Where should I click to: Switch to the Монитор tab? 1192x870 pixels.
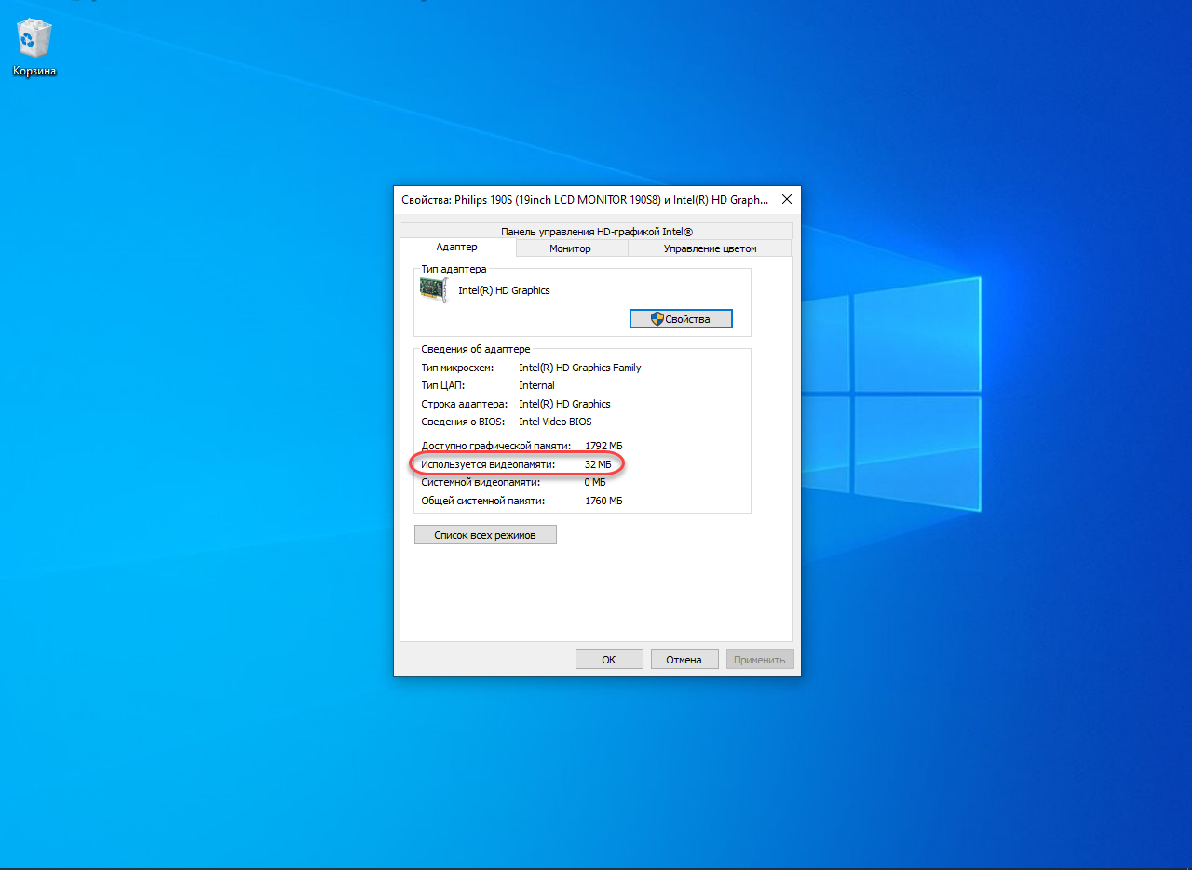coord(570,248)
